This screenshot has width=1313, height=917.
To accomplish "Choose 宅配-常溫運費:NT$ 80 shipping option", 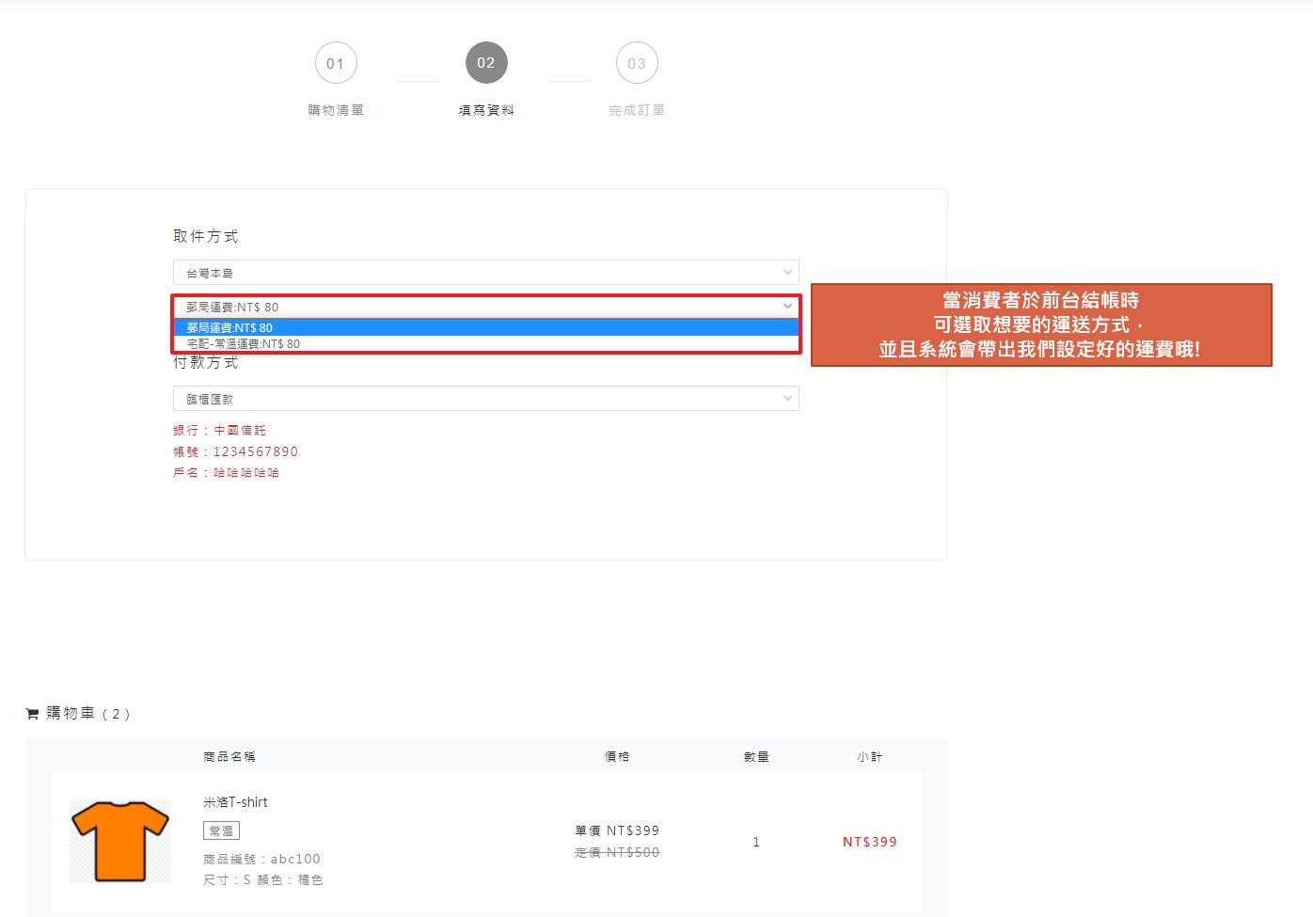I will point(485,344).
